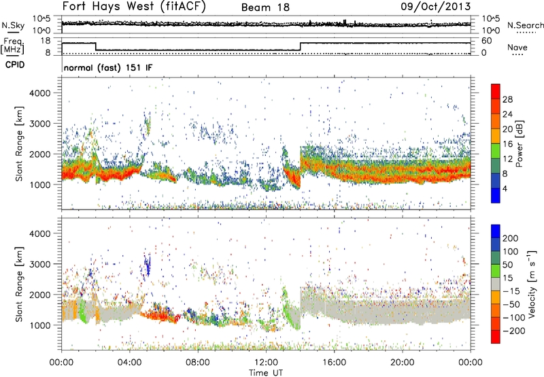This screenshot has height=377, width=544.
Task: Click the 'Fort Hays West (fitACF)' title
Action: tap(134, 6)
